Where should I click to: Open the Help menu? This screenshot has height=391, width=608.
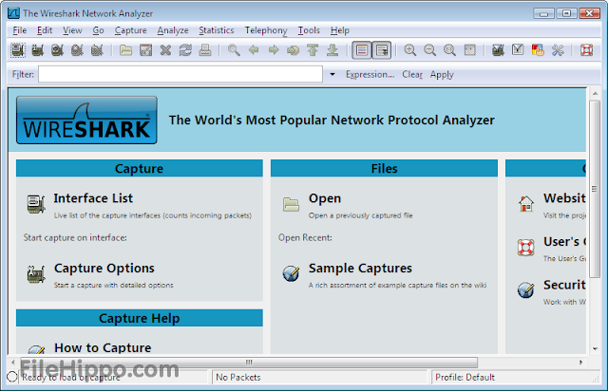tap(340, 30)
